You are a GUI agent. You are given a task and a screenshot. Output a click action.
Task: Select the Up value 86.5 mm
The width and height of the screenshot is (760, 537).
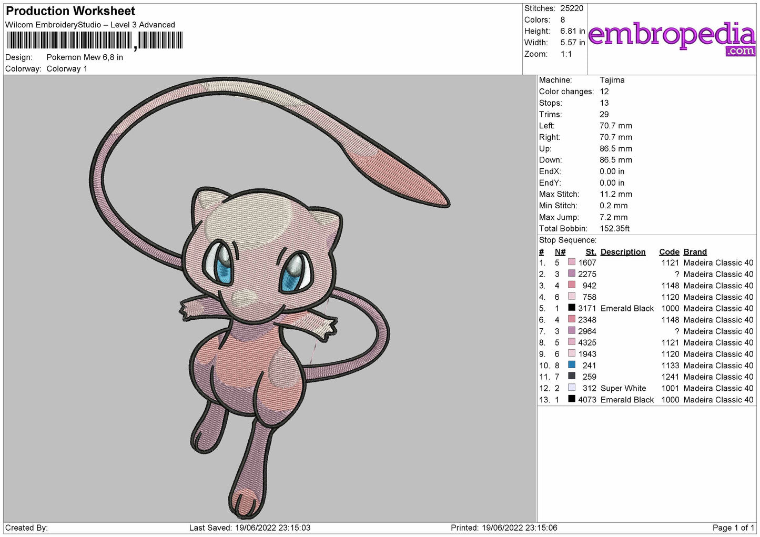point(616,149)
